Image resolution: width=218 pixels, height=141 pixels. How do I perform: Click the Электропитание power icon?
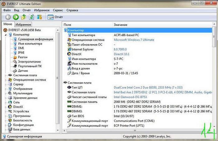15,62
